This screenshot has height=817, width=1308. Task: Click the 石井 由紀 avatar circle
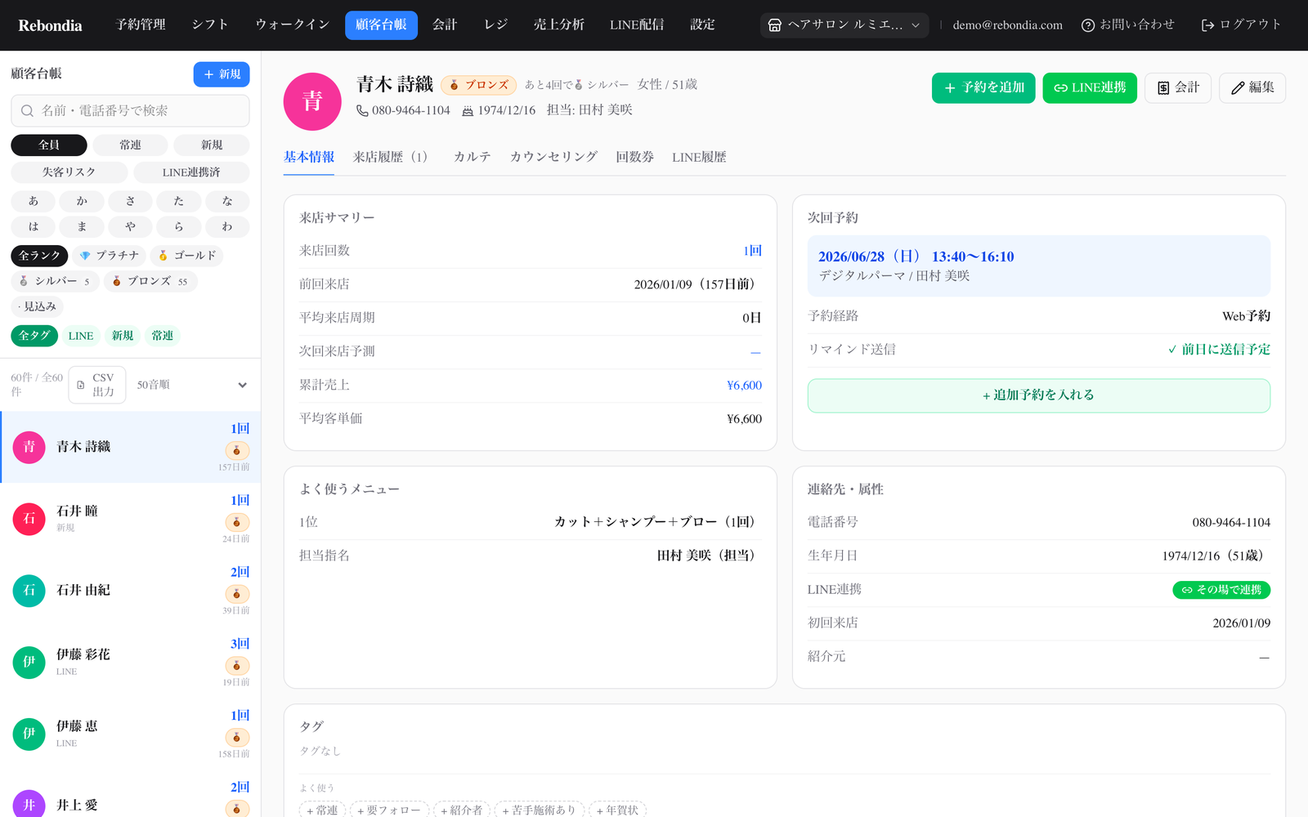coord(29,591)
